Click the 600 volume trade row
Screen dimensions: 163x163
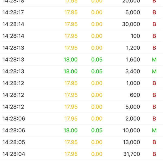pyautogui.click(x=81, y=95)
